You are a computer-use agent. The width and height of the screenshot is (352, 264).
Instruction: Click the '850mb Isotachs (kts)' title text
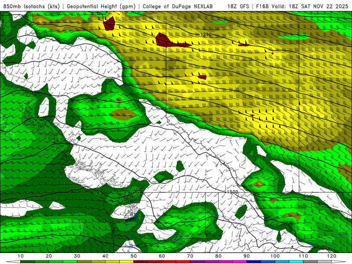pyautogui.click(x=31, y=7)
